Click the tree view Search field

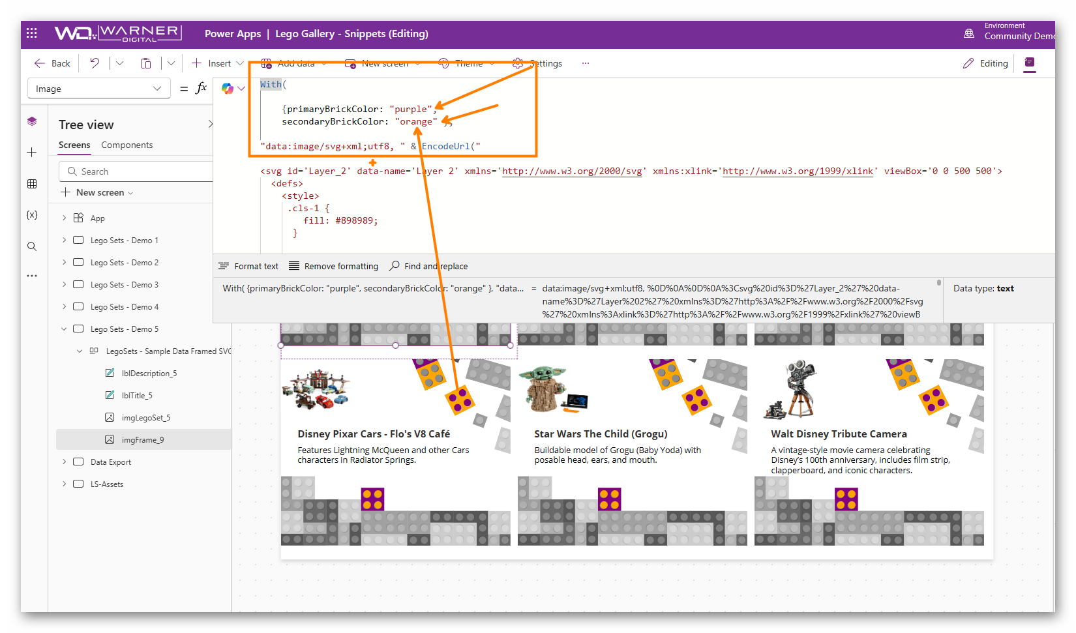136,171
